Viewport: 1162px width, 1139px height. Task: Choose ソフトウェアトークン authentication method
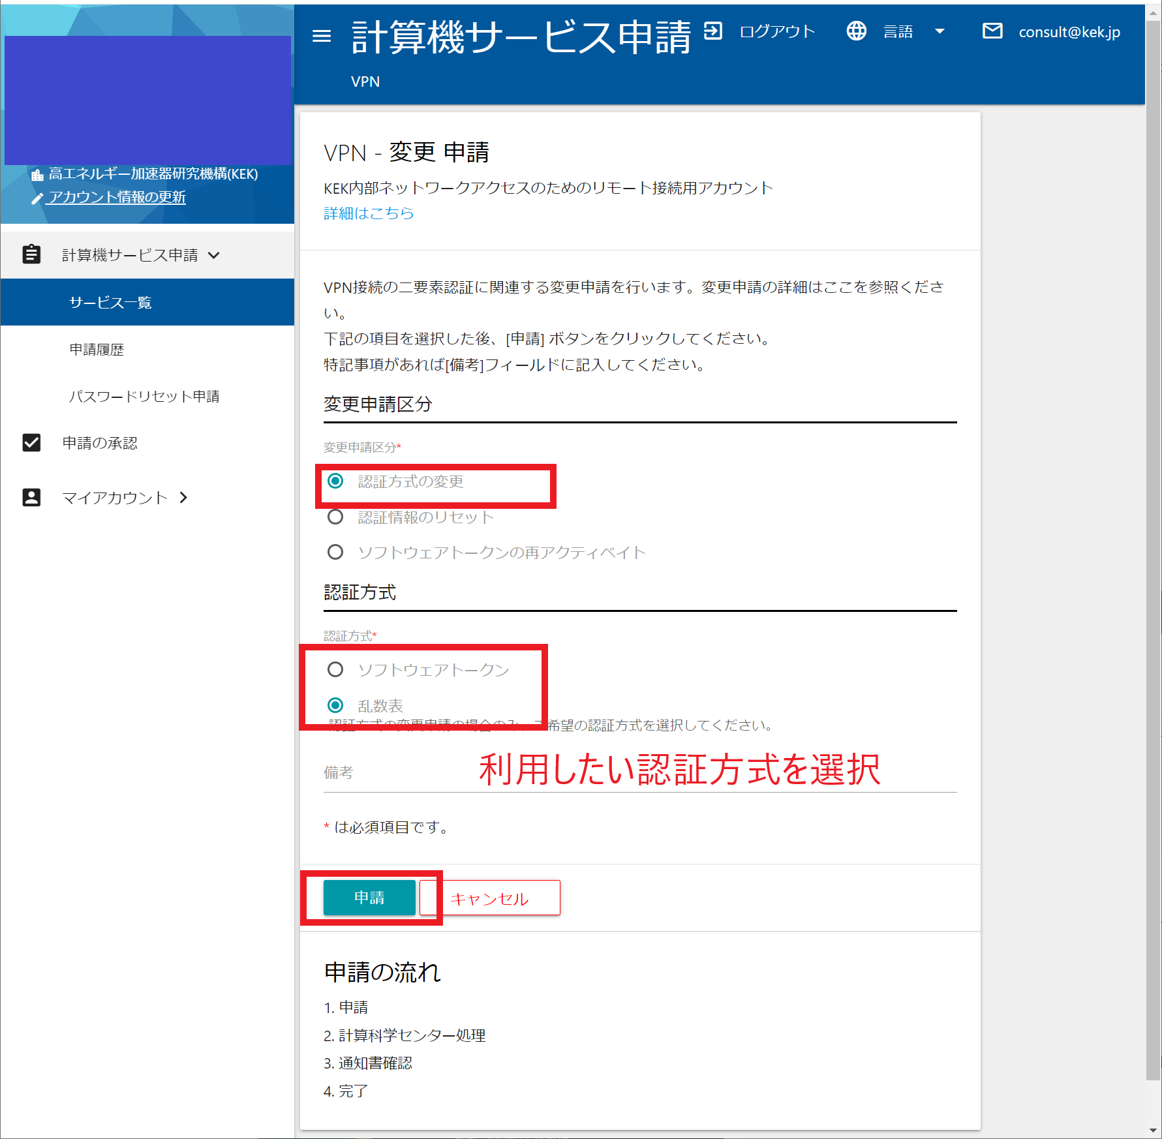[335, 669]
